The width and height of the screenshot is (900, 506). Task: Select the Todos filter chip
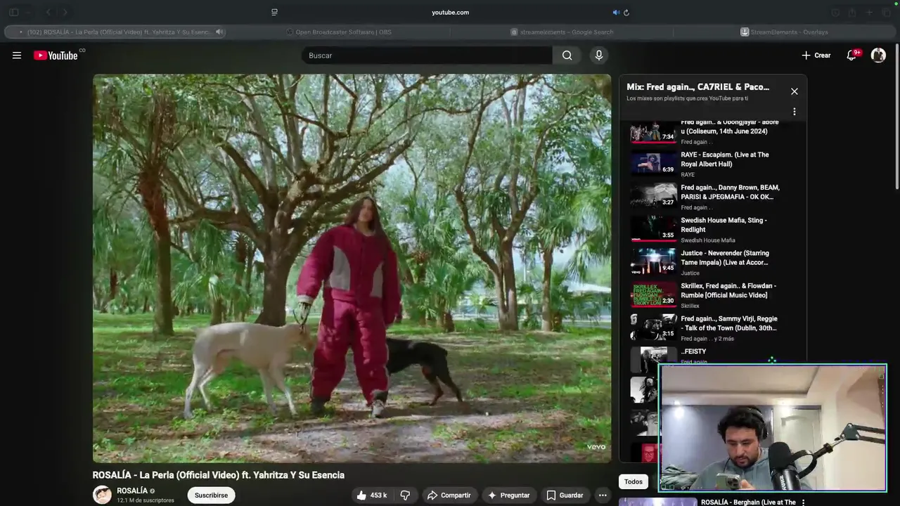pyautogui.click(x=634, y=481)
